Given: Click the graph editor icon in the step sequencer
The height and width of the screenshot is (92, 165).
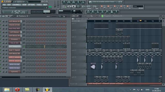Looking at the screenshot, I should (x=60, y=16).
